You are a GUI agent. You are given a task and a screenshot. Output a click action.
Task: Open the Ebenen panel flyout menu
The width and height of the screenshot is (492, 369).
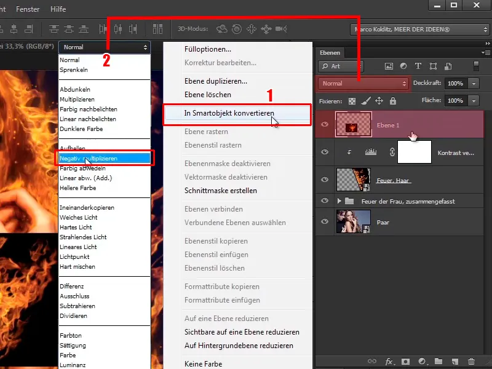[486, 52]
